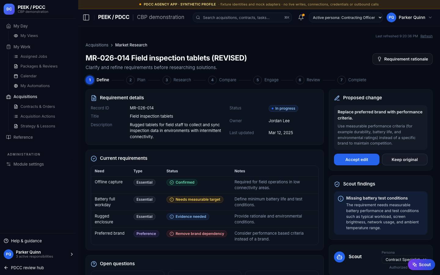Click the DC workspace logo
Screen dimensions: 440x275
click(9, 9)
